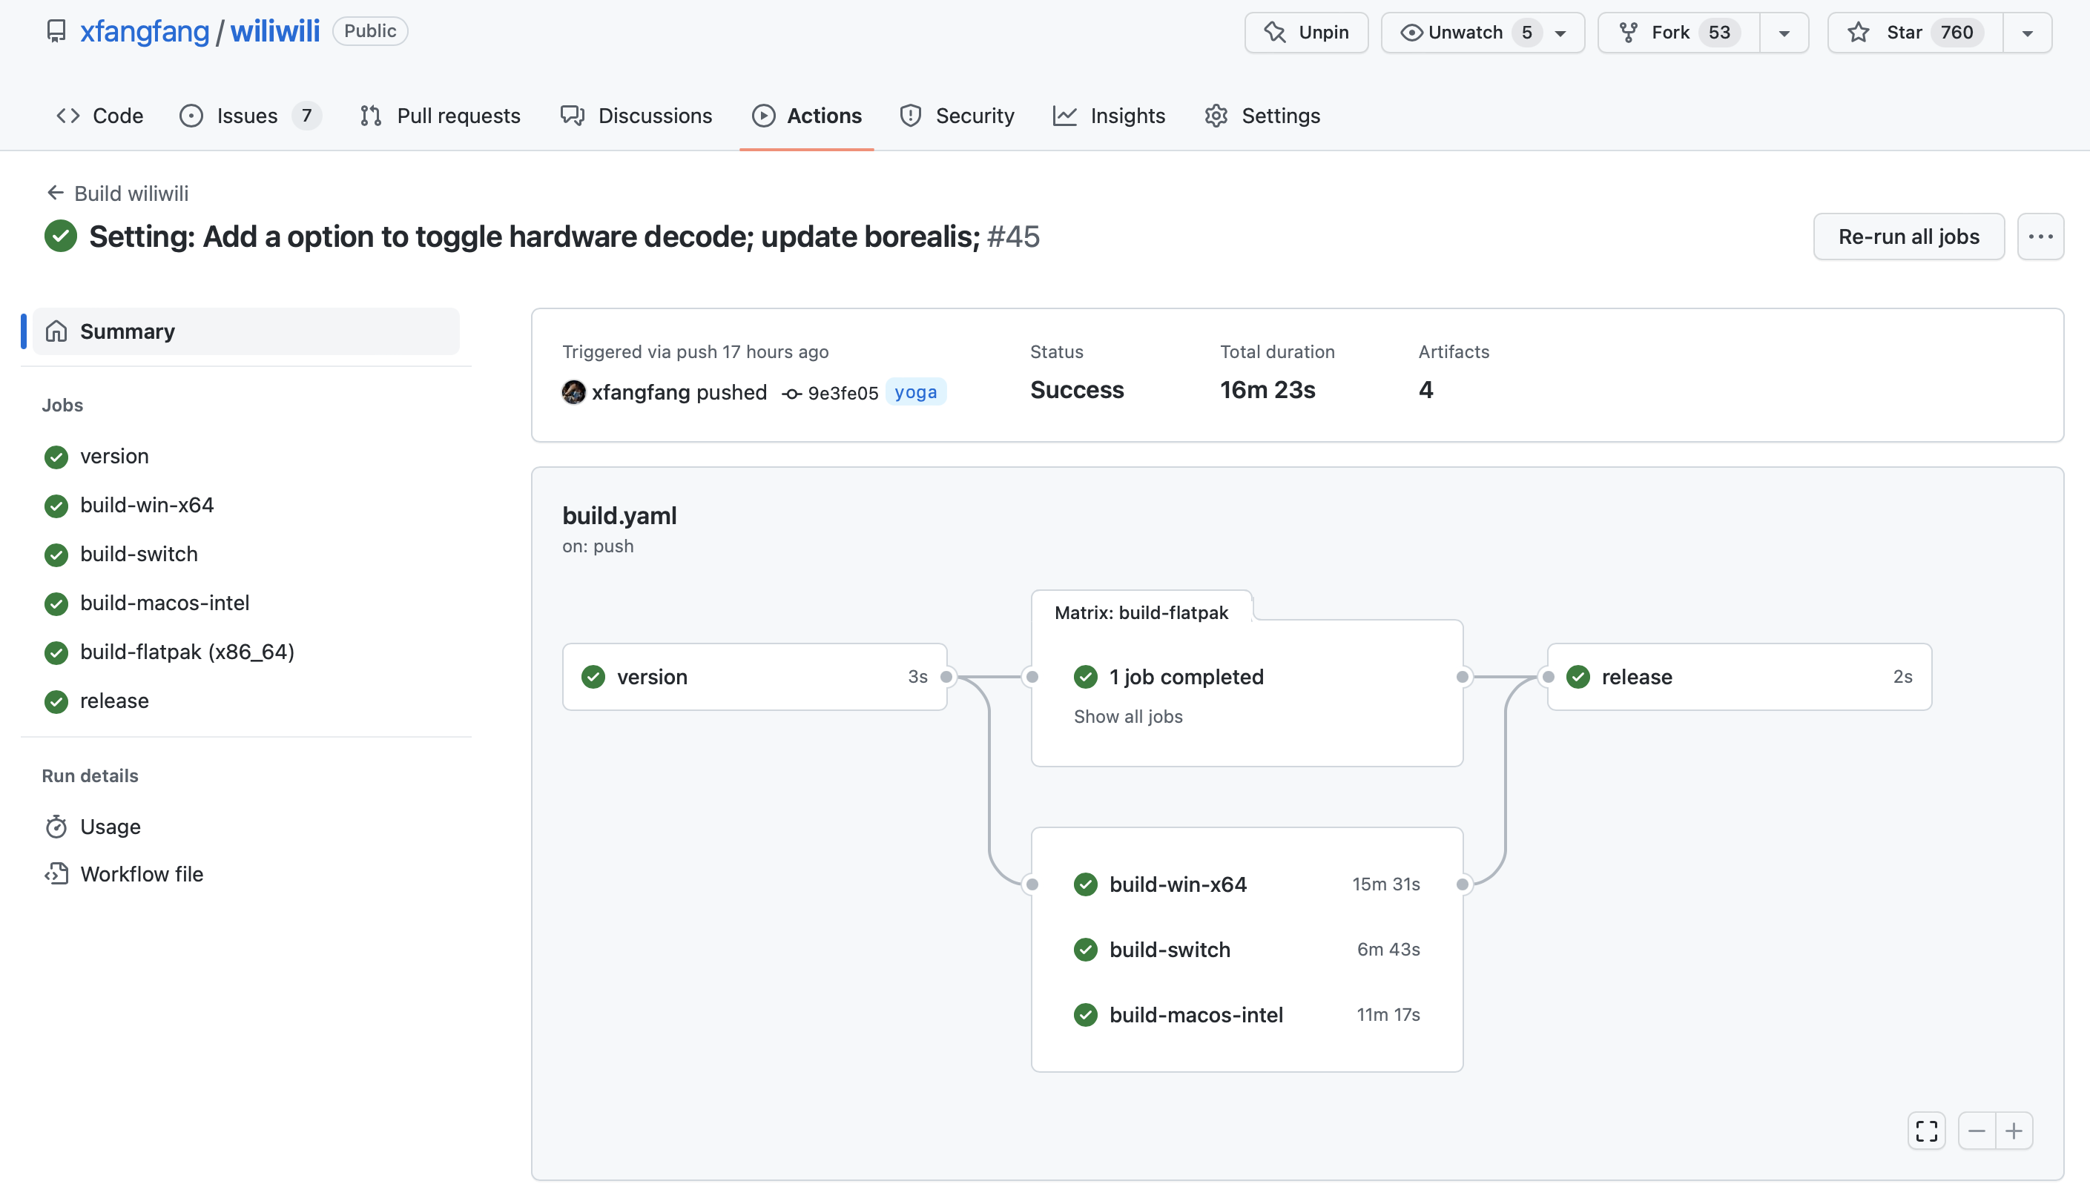
Task: Open build-switch in the workflow graph
Action: (x=1247, y=950)
